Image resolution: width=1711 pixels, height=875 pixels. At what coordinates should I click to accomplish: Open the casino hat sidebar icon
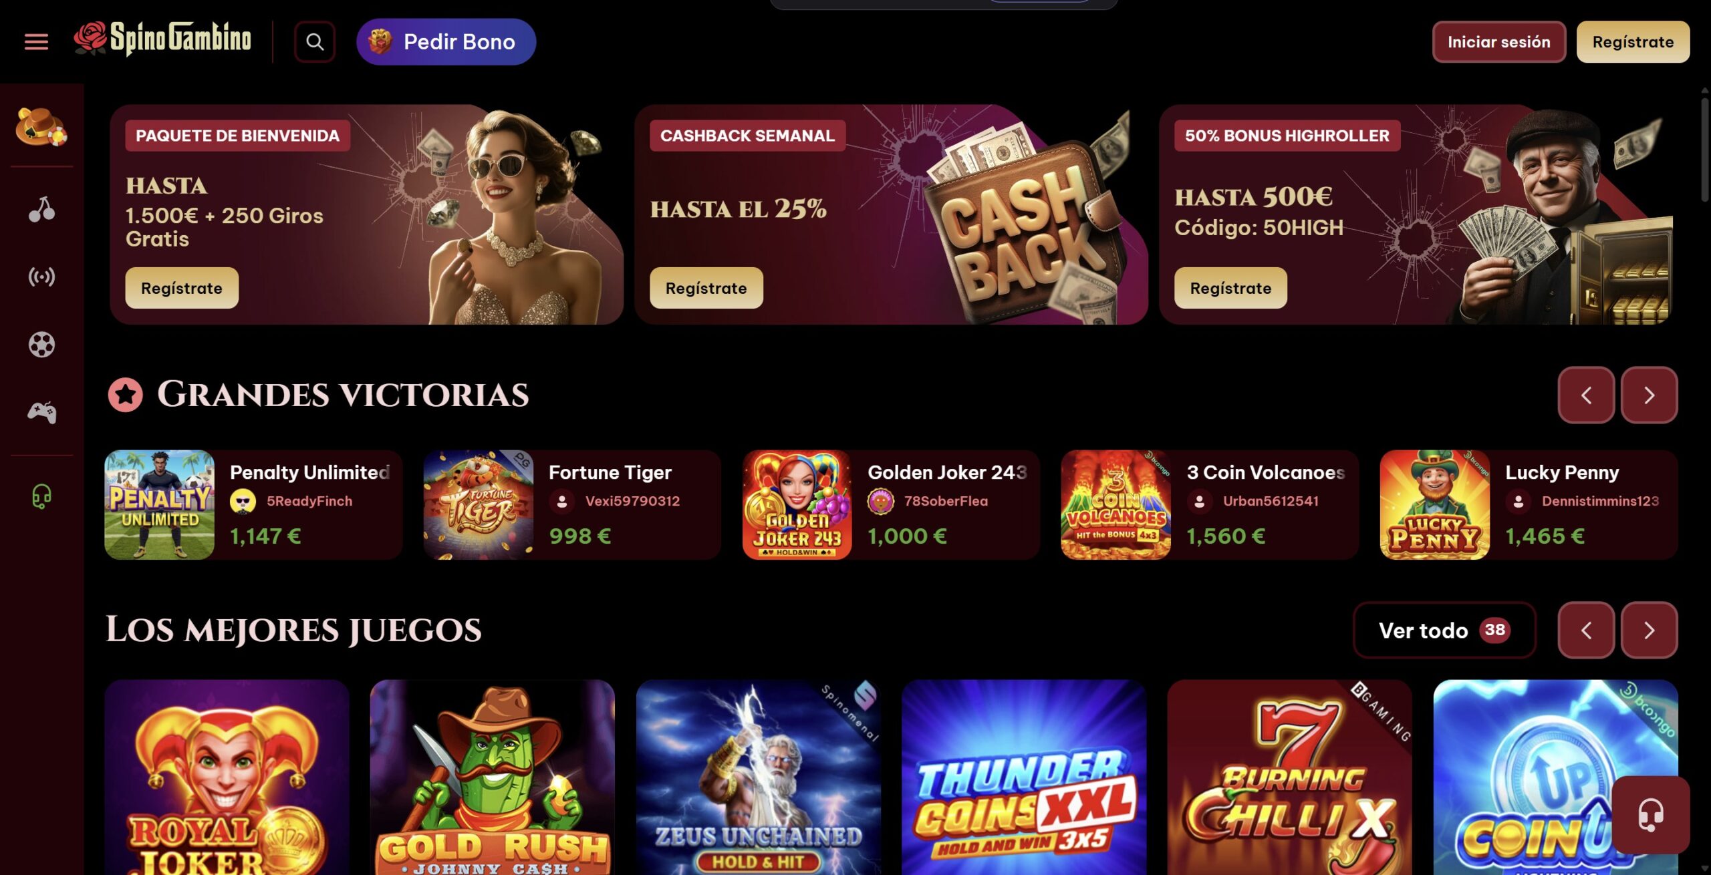(41, 126)
